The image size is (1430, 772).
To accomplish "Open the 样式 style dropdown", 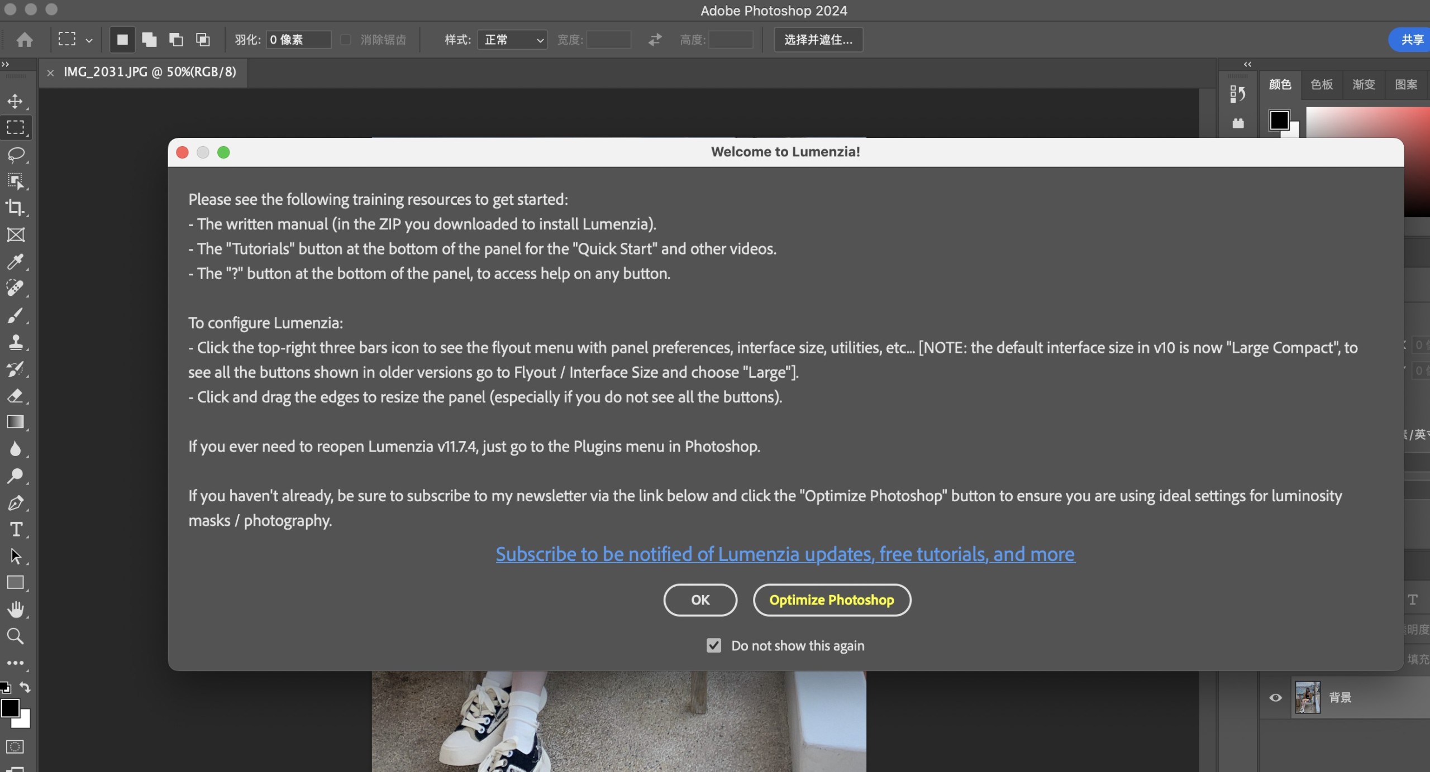I will (512, 40).
